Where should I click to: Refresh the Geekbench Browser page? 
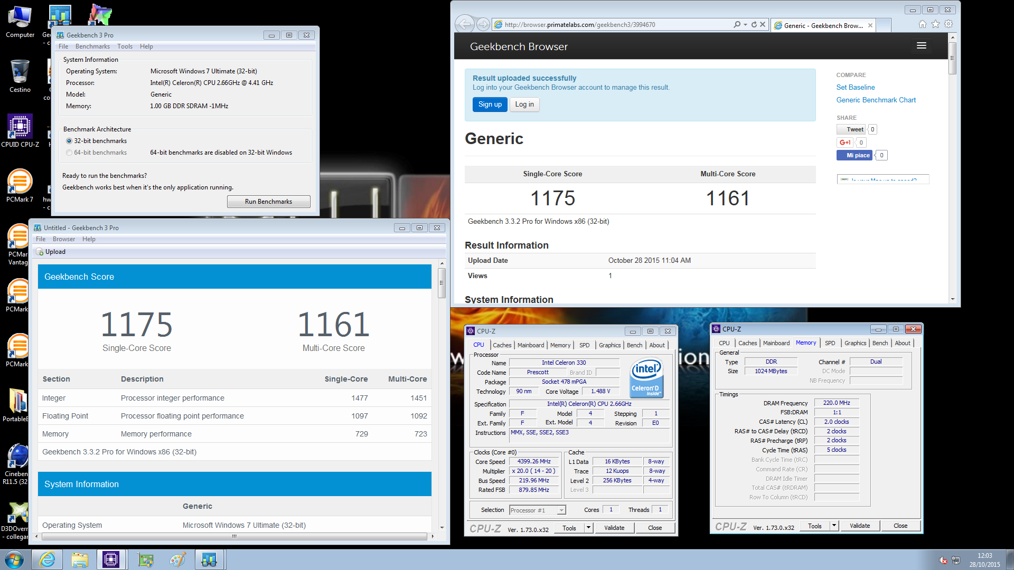(754, 24)
